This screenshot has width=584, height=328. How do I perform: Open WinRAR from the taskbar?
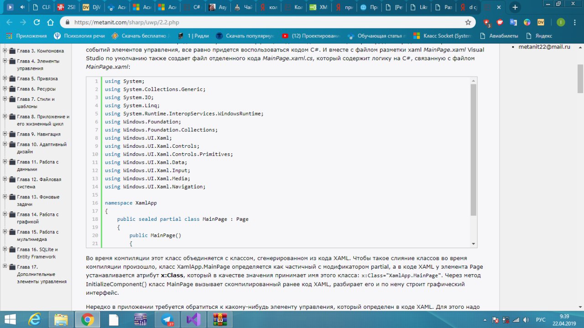220,319
